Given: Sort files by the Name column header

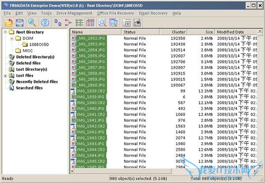Looking at the screenshot, I should click(96, 32).
